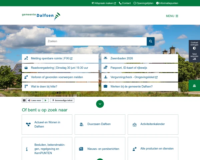Open Informatiepunten info link
The height and width of the screenshot is (160, 200).
click(167, 3)
